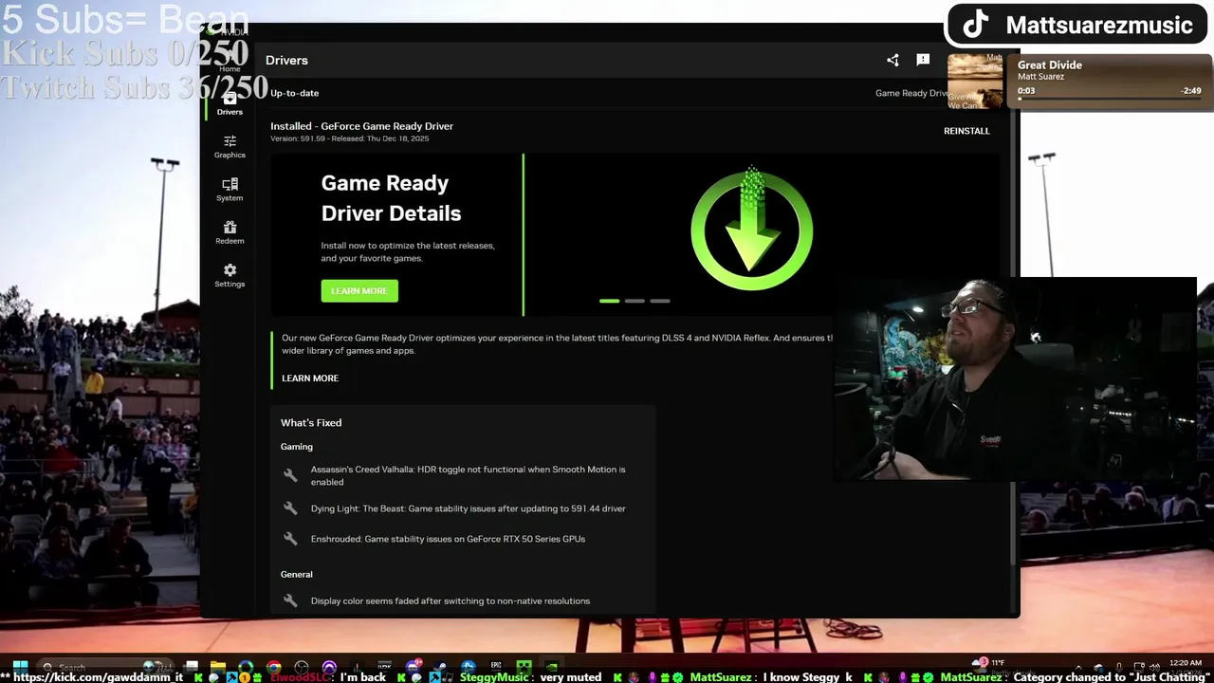This screenshot has height=683, width=1214.
Task: Open the Redeem gift section
Action: [230, 232]
